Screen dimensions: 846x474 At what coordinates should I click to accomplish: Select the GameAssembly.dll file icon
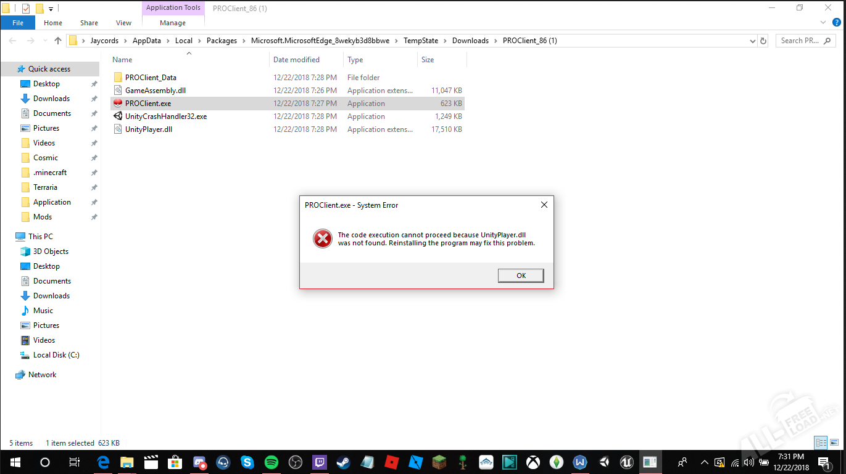coord(118,91)
